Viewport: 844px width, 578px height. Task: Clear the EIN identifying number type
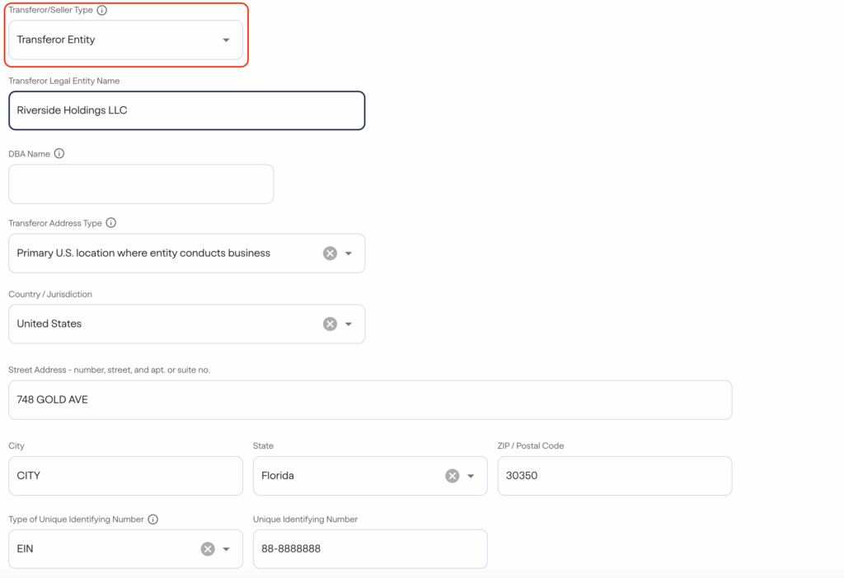point(208,549)
